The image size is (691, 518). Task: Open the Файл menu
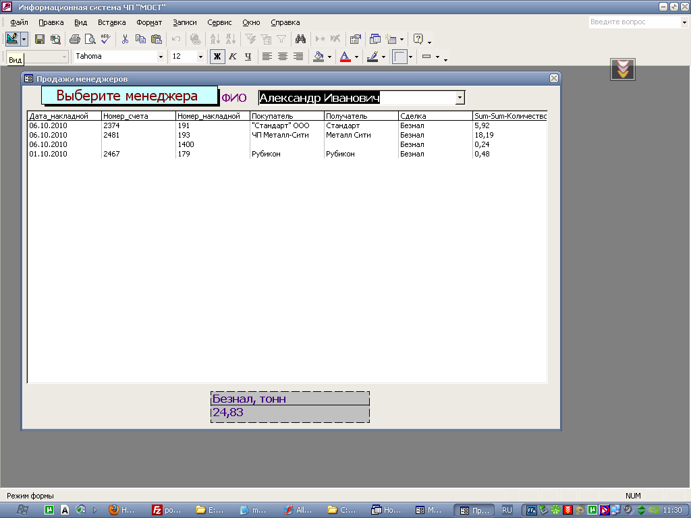click(x=19, y=22)
